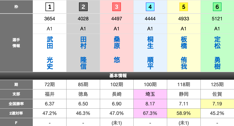Open racer 桑原悠 profile link
Viewport: 234px width, 126px height.
[x=117, y=50]
